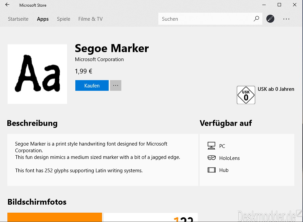Open the white 123 screenshot thumbnail

click(x=151, y=217)
